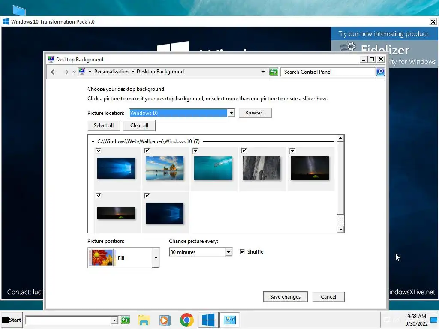
Task: Expand the arrow before Personalization breadcrumb
Action: point(90,72)
